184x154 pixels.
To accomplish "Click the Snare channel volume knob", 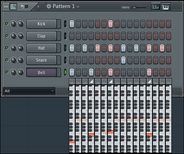I will coord(21,60).
